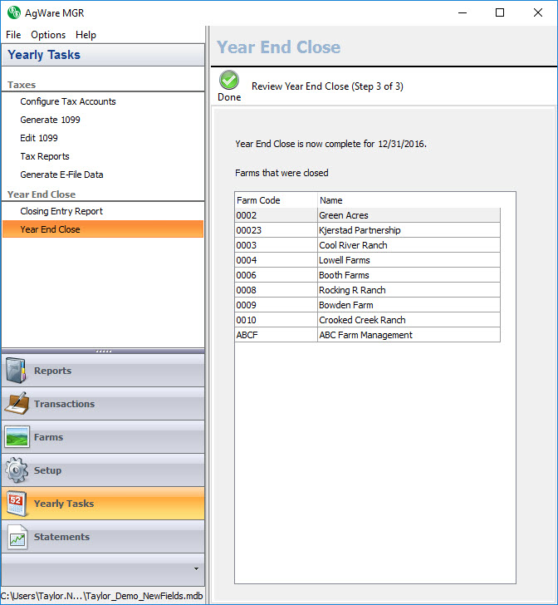Open the File menu
The width and height of the screenshot is (558, 605).
tap(13, 35)
